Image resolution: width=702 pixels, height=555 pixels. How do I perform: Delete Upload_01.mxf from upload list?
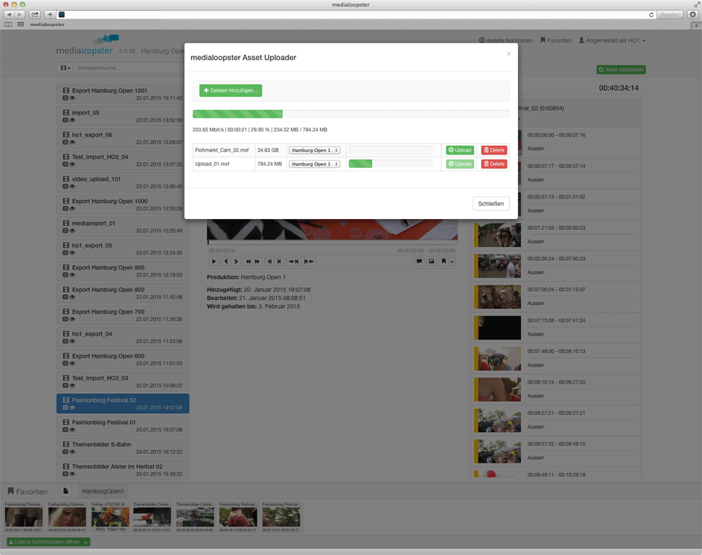point(494,164)
